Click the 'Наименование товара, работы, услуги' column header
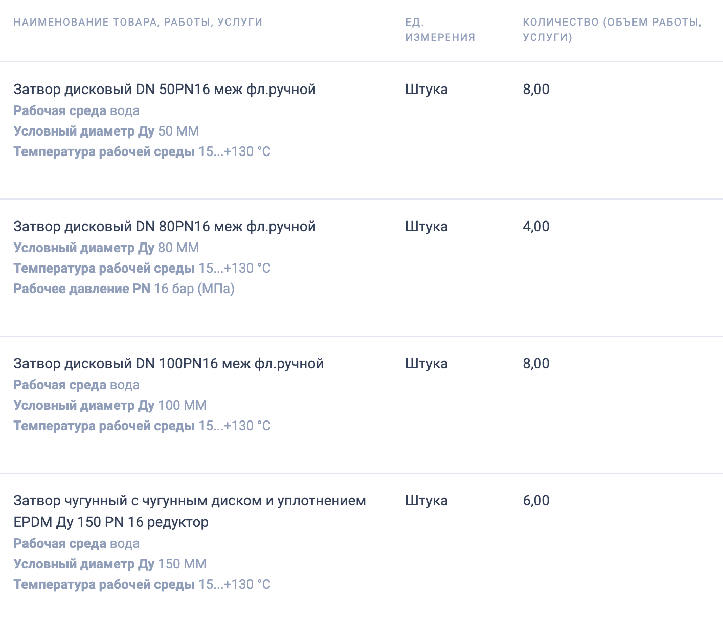Screen dimensions: 723x620 138,22
